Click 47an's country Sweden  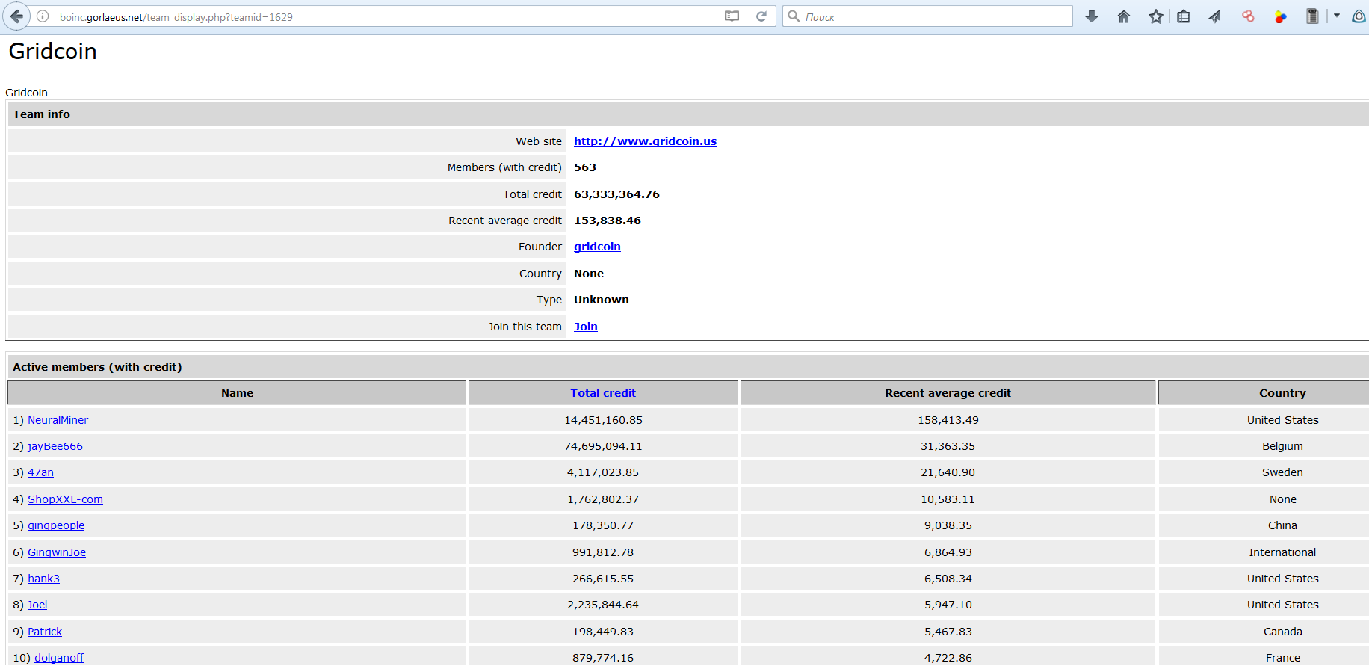[1282, 472]
